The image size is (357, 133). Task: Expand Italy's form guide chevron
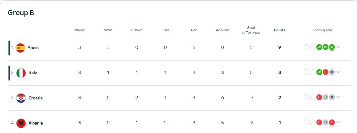tap(338, 72)
